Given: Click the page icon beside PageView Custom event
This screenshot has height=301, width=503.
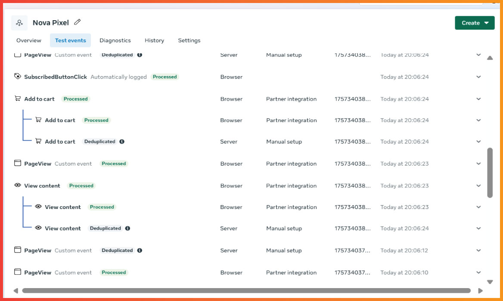Looking at the screenshot, I should [x=17, y=163].
